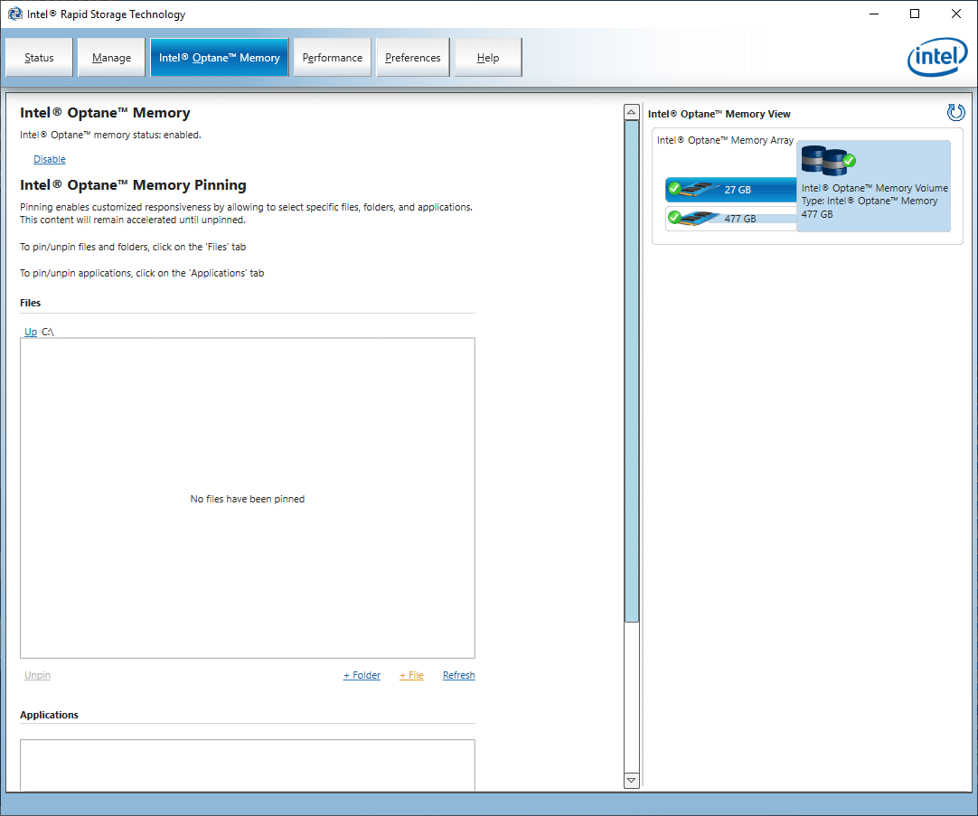Click 'No files have been pinned' message
978x816 pixels.
point(248,499)
